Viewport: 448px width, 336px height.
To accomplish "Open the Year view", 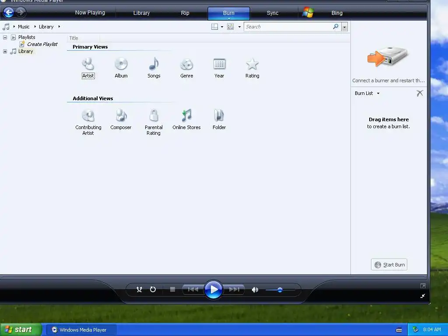I will (219, 68).
